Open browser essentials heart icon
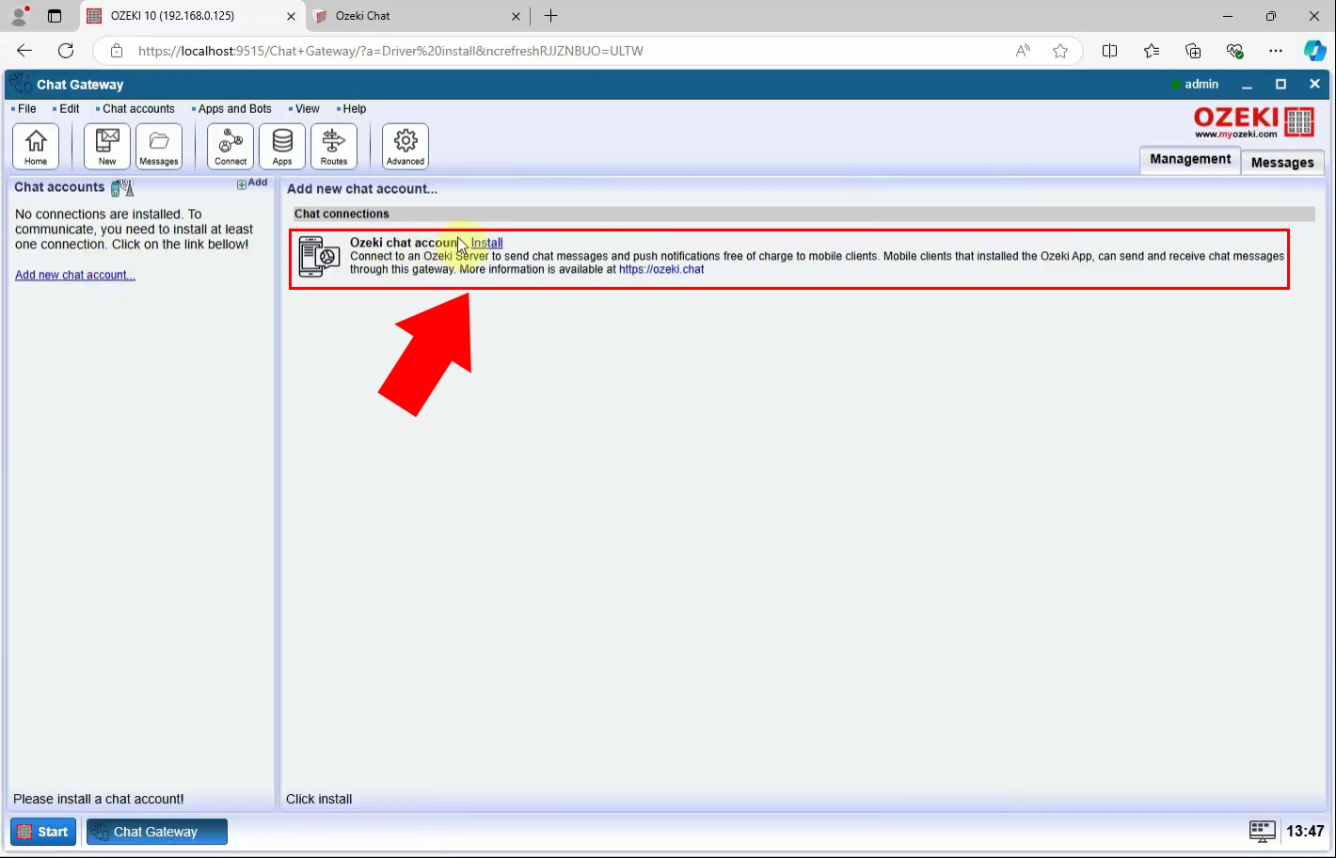Image resolution: width=1336 pixels, height=858 pixels. click(x=1234, y=51)
